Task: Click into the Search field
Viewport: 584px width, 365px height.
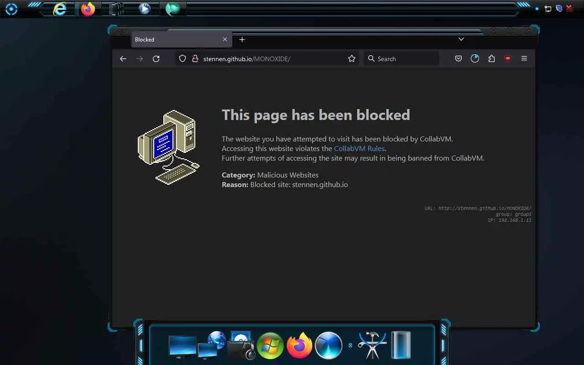Action: tap(401, 59)
